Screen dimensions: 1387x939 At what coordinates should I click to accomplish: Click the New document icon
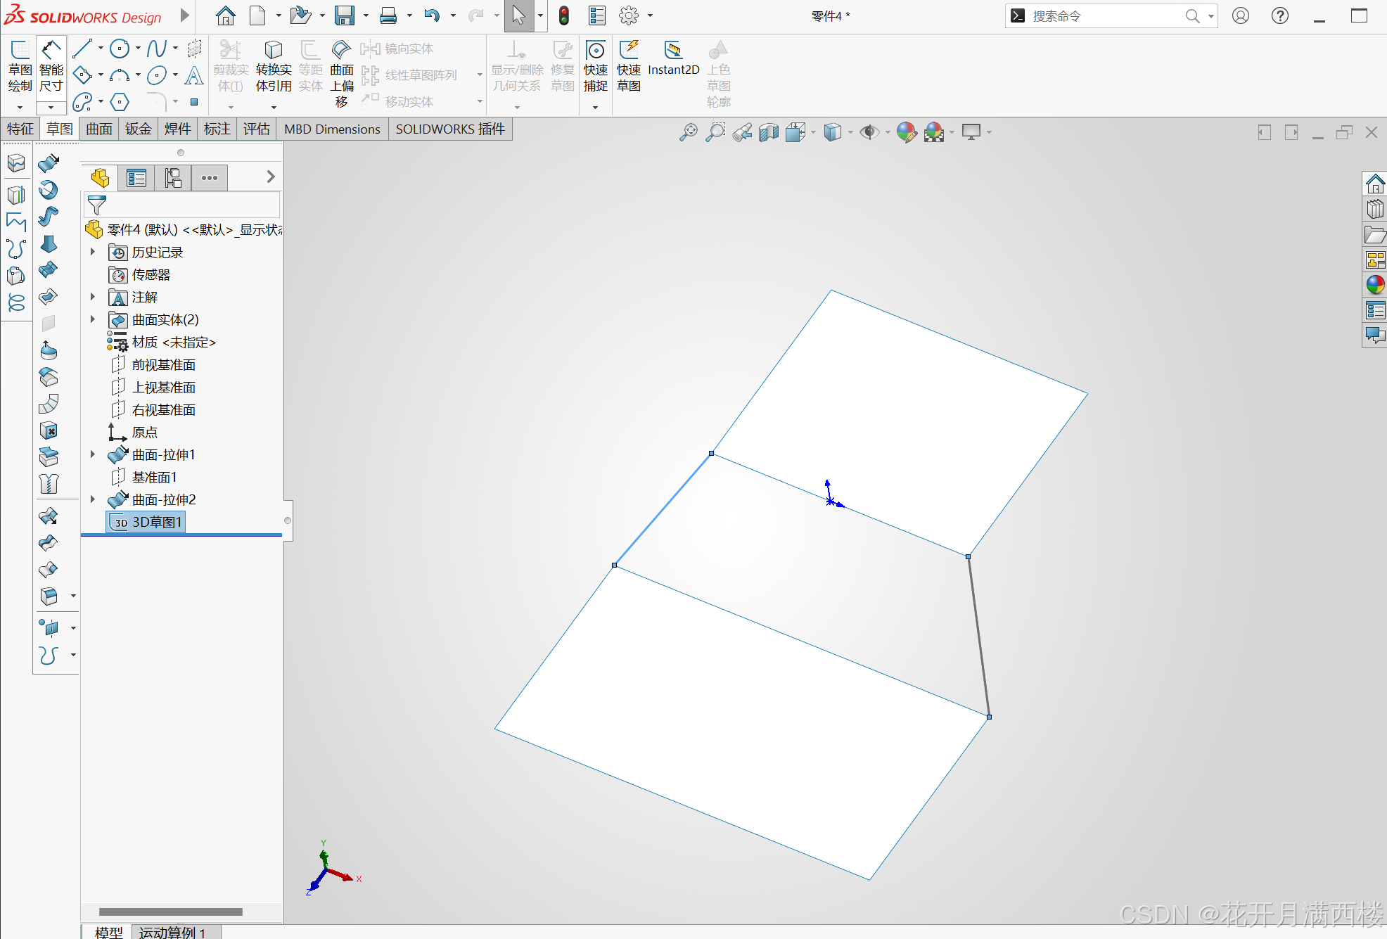[x=257, y=15]
